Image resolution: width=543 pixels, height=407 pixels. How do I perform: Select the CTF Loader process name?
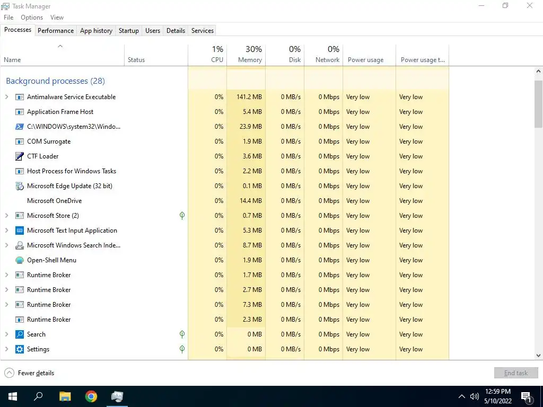point(43,156)
